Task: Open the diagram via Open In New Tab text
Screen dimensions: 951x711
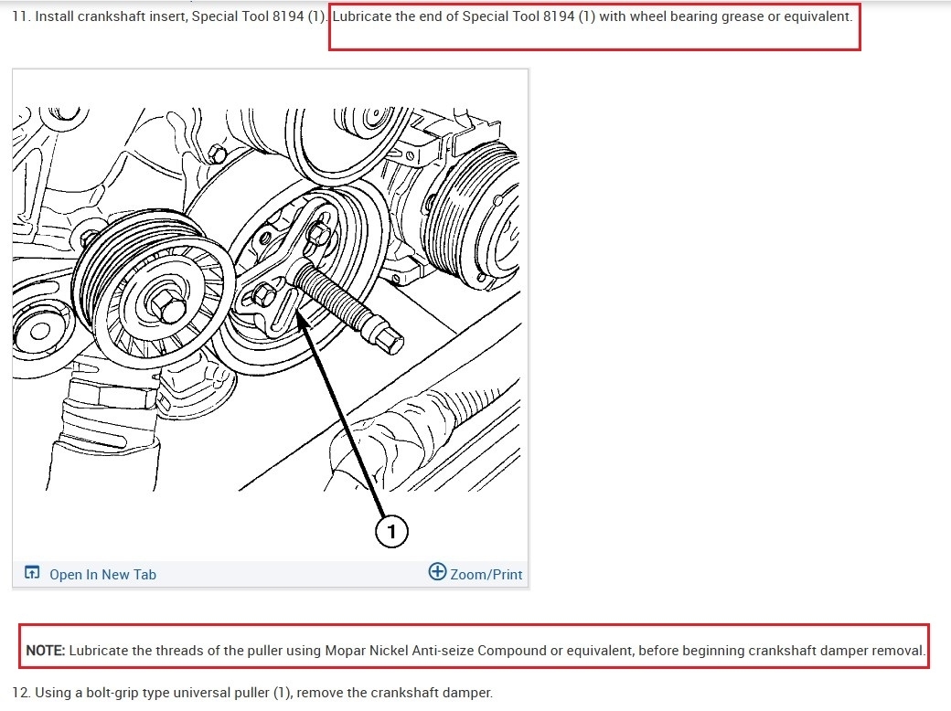Action: pyautogui.click(x=102, y=575)
